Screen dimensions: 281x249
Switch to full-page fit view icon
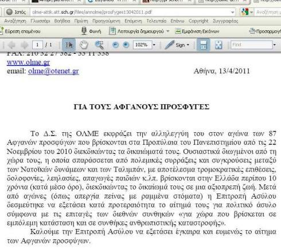pyautogui.click(x=218, y=45)
